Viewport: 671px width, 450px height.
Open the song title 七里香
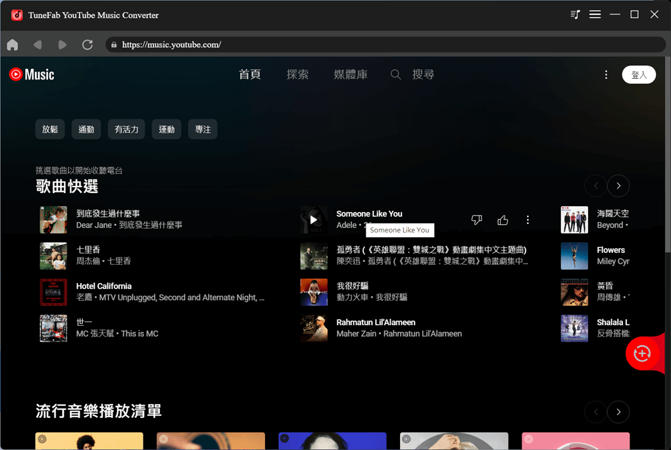tap(87, 250)
